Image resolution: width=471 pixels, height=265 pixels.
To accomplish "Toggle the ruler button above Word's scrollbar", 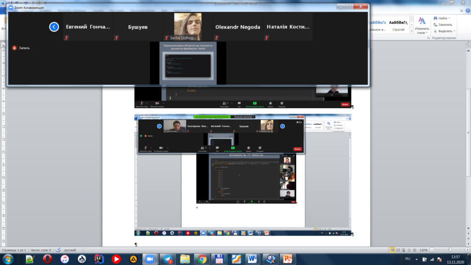I will point(468,45).
